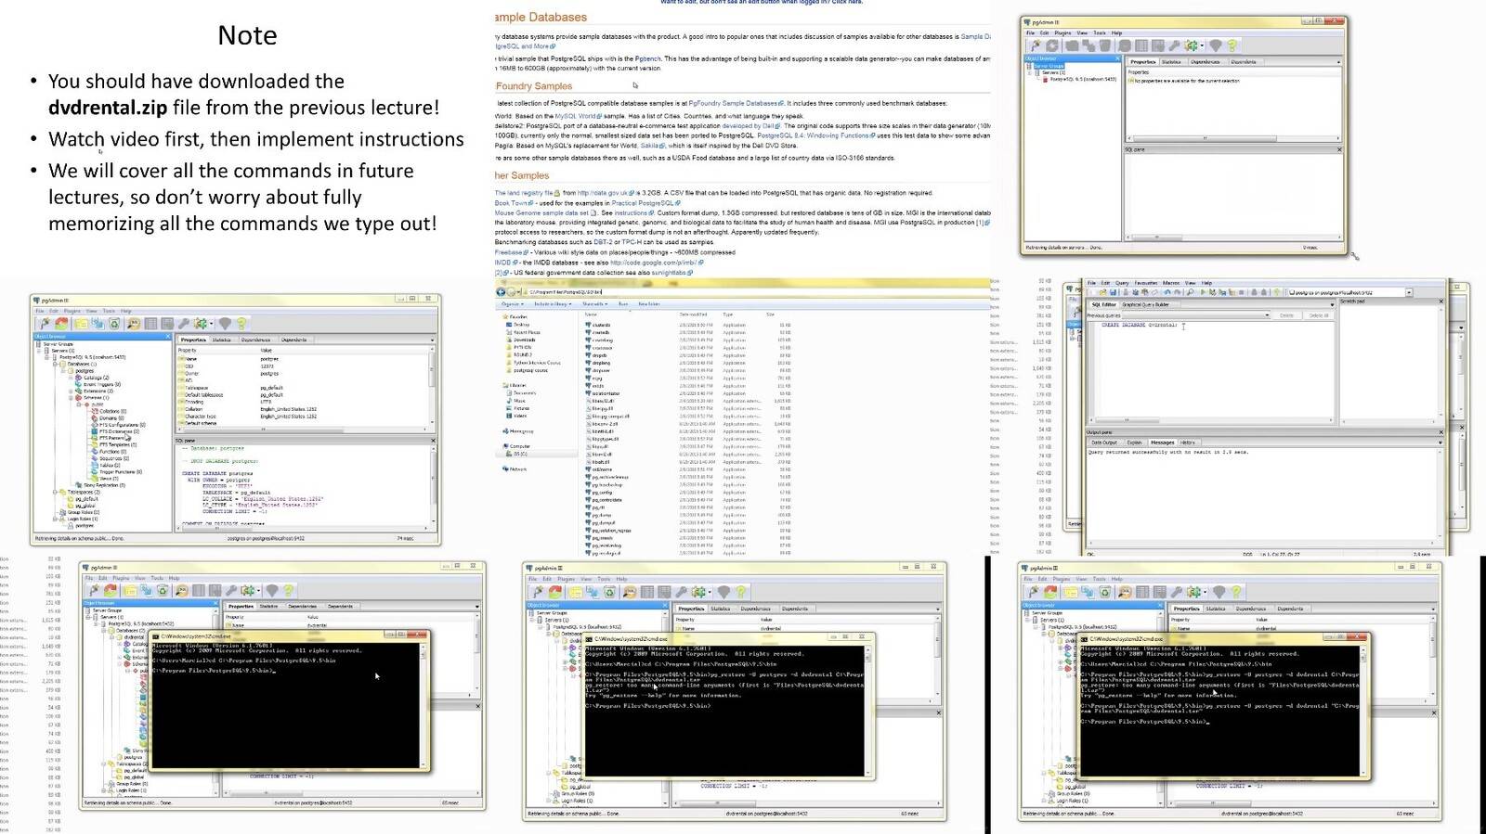This screenshot has height=834, width=1486.
Task: Open Help menu in 'No properties' pgAdmin window
Action: 1116,33
